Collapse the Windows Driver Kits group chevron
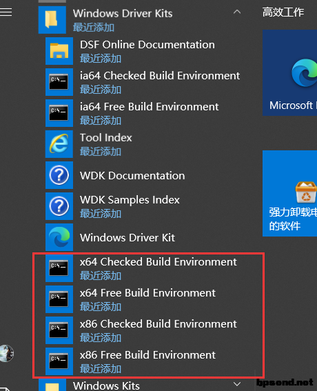 (237, 12)
